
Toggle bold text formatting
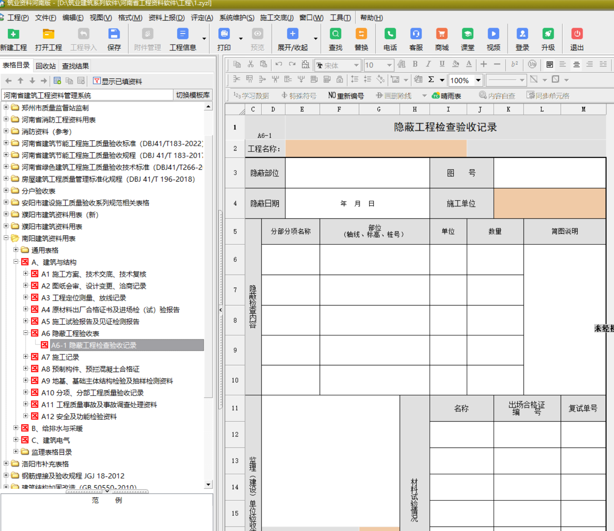415,64
